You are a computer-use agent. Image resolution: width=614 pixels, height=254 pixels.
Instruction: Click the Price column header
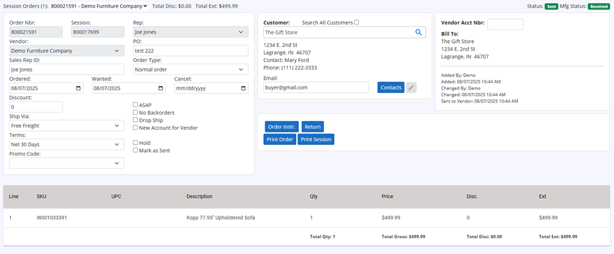388,197
